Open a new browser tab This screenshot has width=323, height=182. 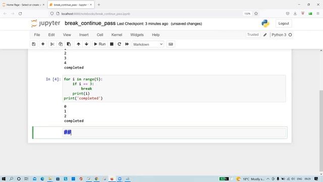[99, 5]
